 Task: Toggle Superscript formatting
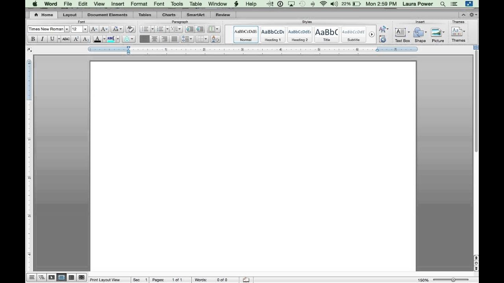click(x=76, y=39)
